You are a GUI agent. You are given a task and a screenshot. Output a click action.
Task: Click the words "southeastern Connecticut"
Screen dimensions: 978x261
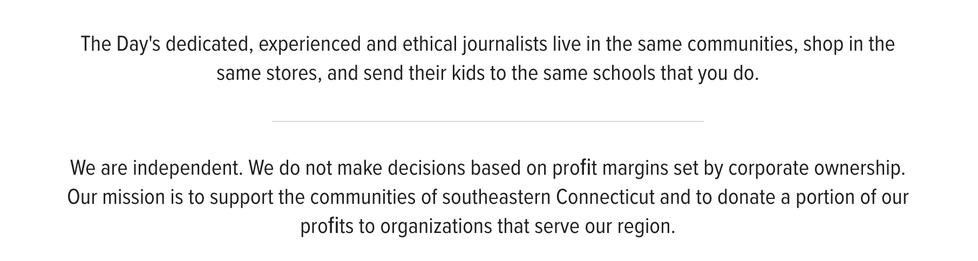pyautogui.click(x=548, y=197)
